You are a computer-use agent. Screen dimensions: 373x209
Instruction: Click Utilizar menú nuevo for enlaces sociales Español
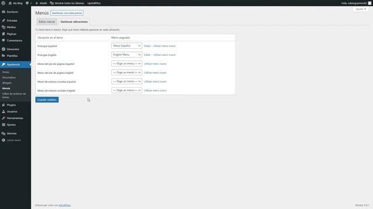[156, 81]
